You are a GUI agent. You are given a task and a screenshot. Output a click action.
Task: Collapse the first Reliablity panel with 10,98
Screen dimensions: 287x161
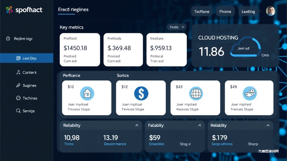point(136,125)
